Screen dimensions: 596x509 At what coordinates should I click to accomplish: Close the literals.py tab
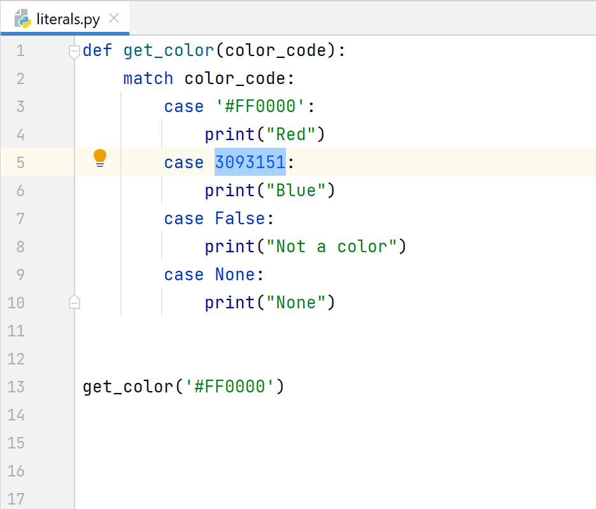(x=113, y=18)
